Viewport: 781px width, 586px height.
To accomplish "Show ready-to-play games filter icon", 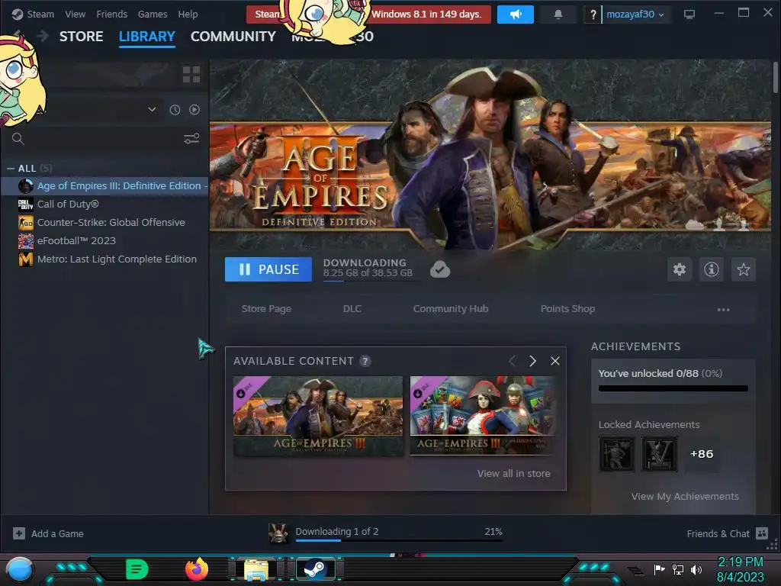I will tap(194, 110).
